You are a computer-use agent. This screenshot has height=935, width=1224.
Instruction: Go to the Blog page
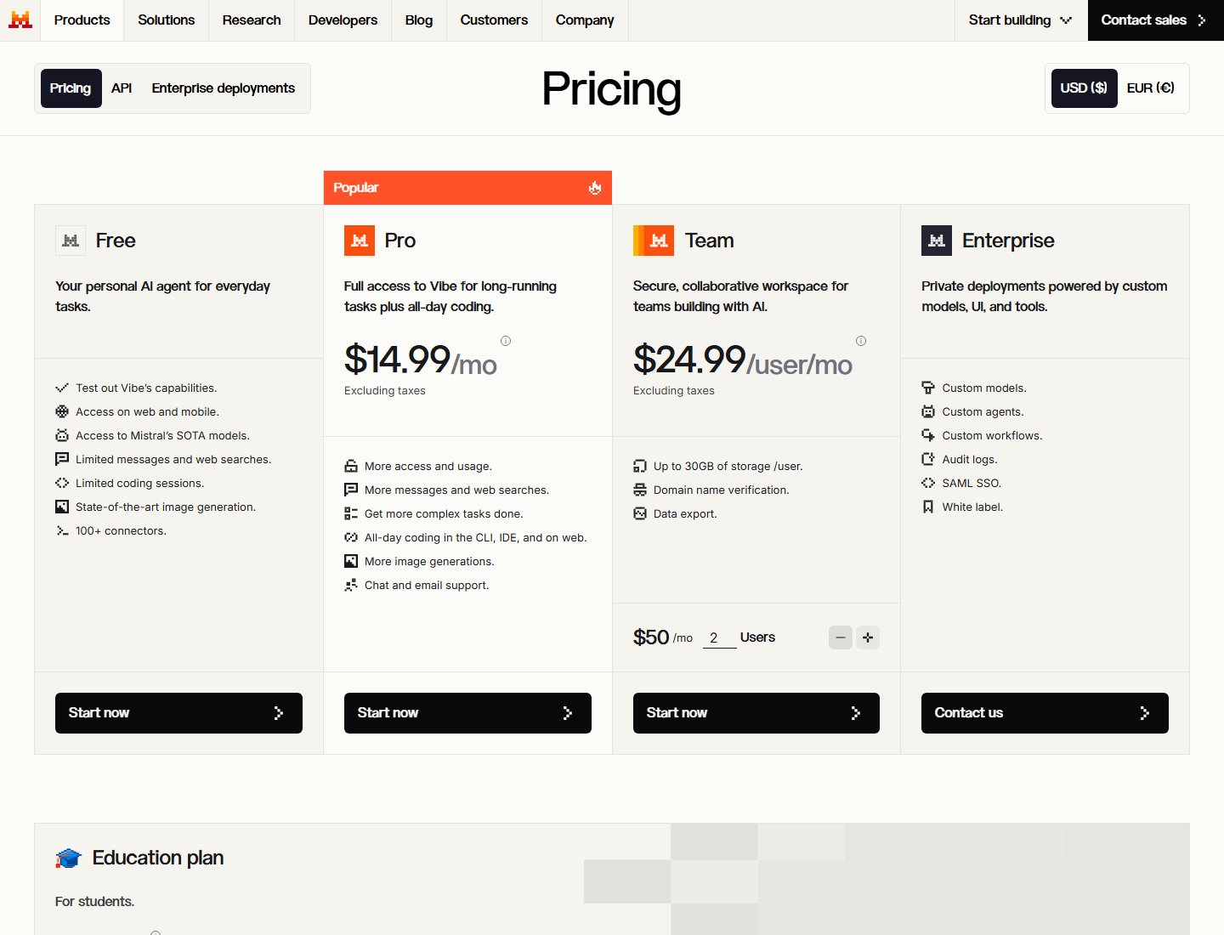coord(419,20)
